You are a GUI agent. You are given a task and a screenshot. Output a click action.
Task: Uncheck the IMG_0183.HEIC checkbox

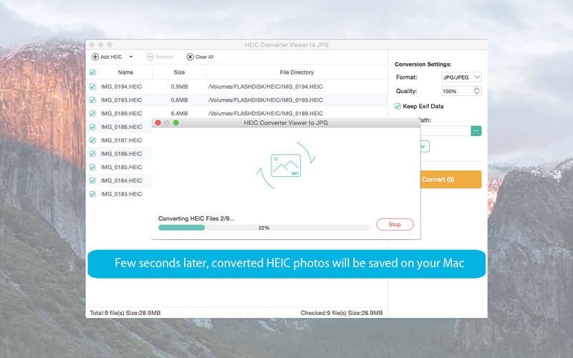click(x=92, y=194)
